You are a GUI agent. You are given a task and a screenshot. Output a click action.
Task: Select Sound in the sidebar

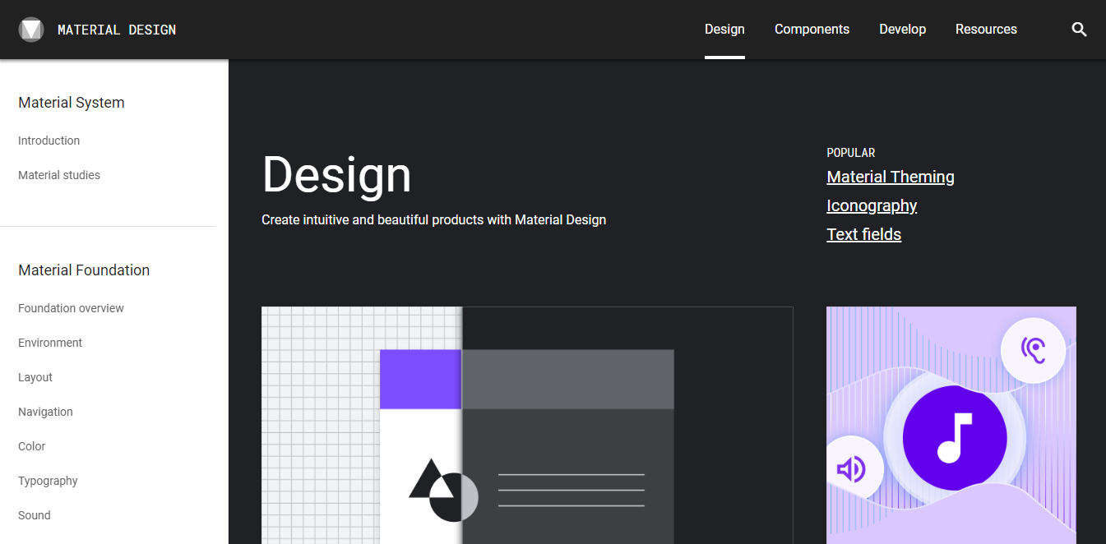click(35, 515)
